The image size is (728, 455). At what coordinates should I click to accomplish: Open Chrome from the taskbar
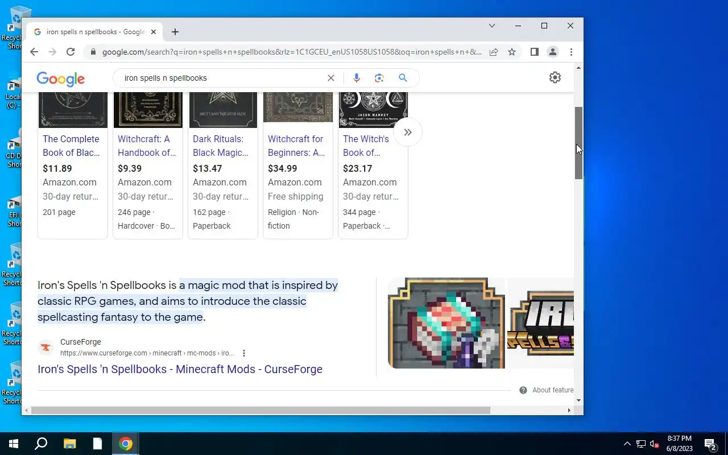tap(126, 444)
